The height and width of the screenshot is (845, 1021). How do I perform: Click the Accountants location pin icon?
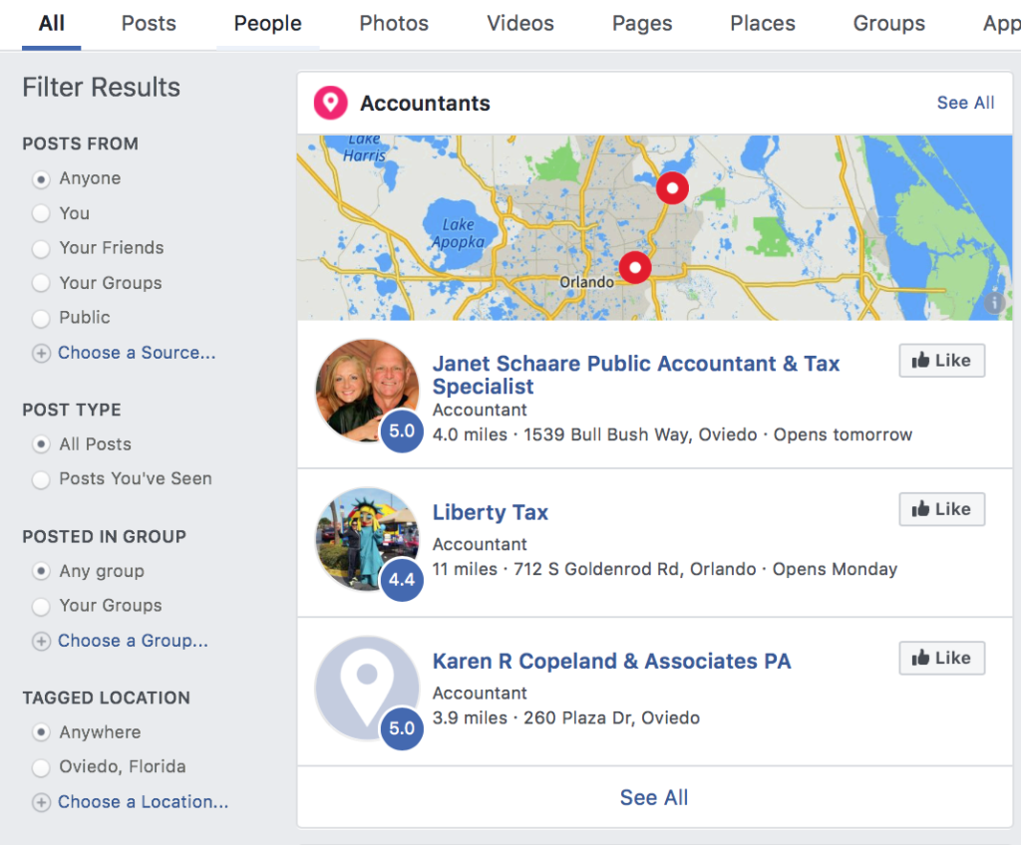tap(330, 103)
